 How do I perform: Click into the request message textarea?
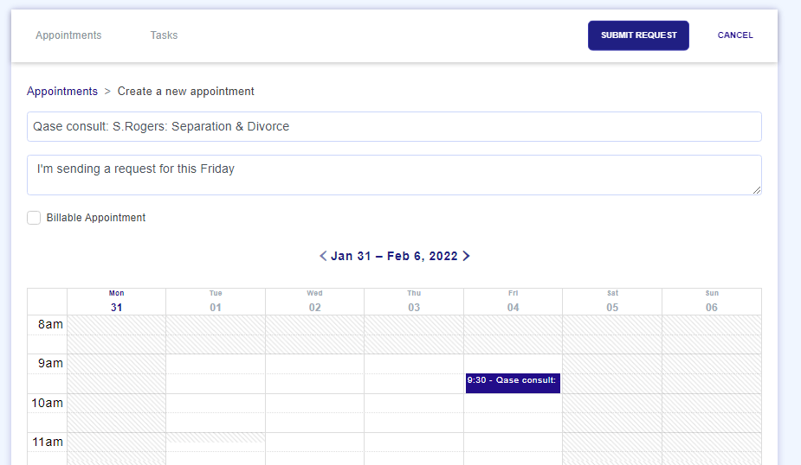pos(394,175)
